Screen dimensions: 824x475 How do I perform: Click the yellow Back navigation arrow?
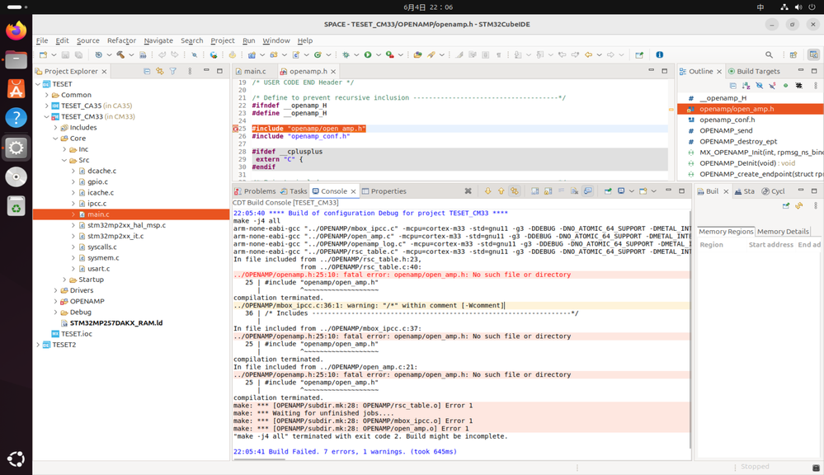(589, 54)
